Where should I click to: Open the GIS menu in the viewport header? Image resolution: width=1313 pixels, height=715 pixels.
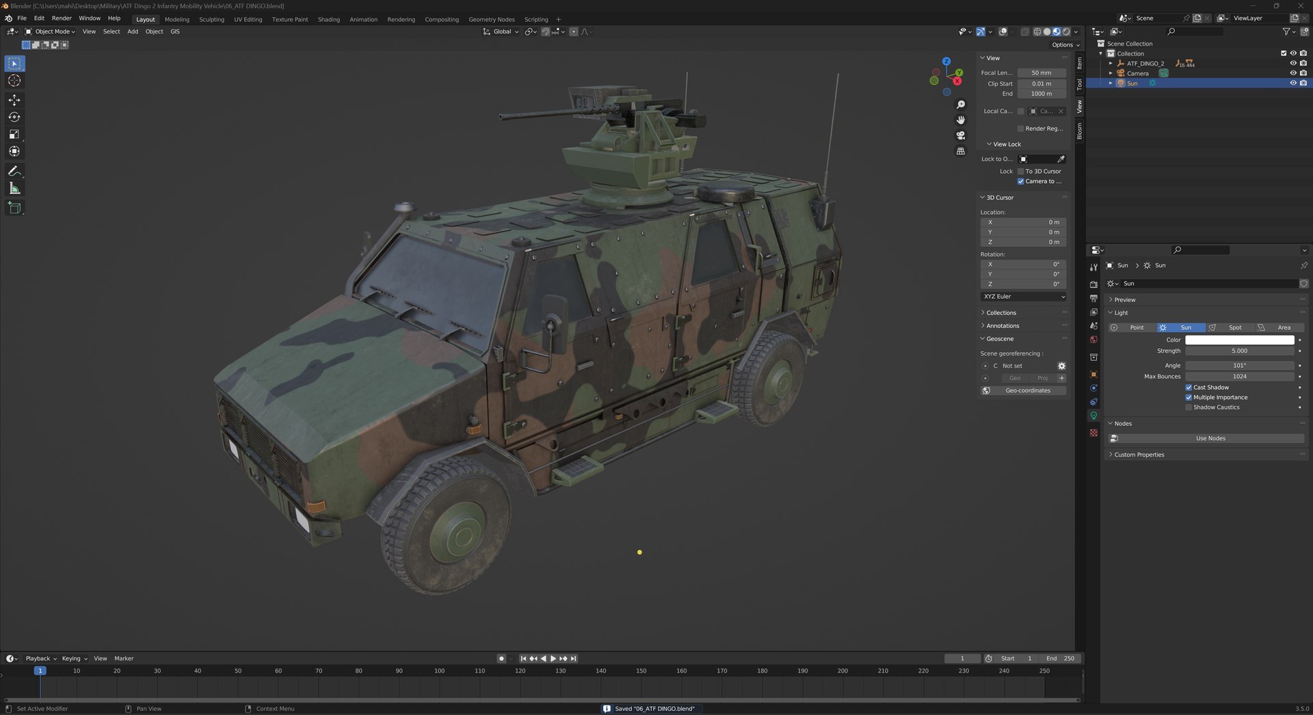click(175, 31)
